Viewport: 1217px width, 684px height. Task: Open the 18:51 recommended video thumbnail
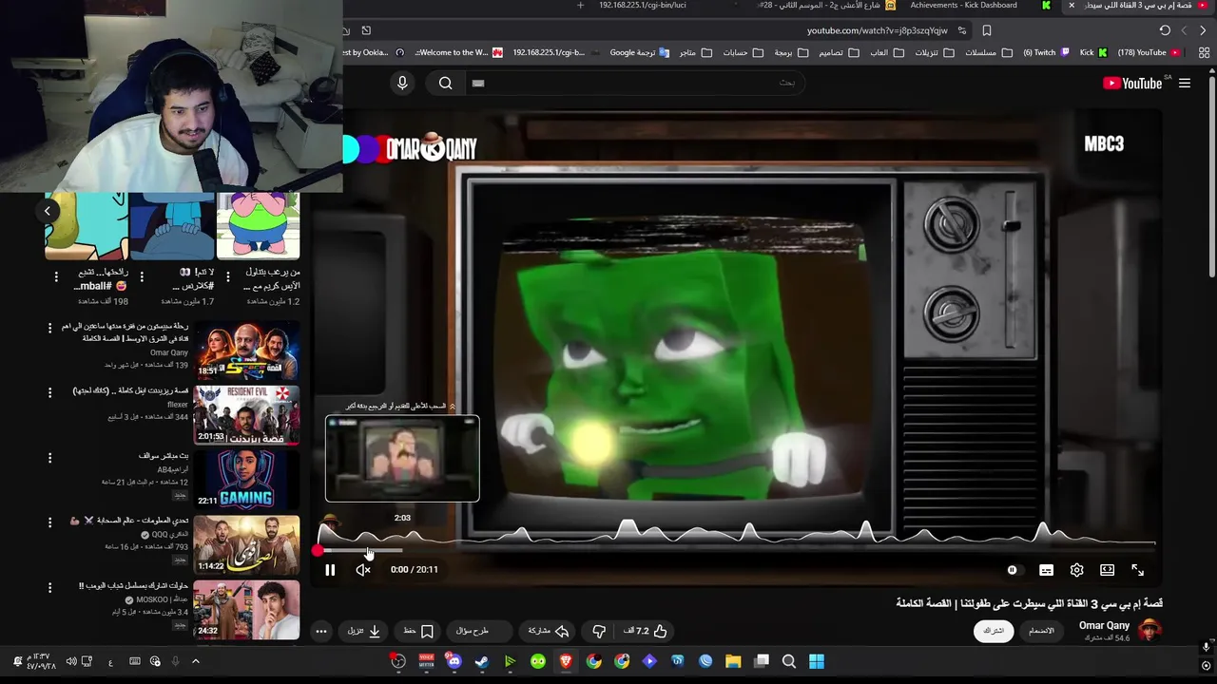point(247,351)
